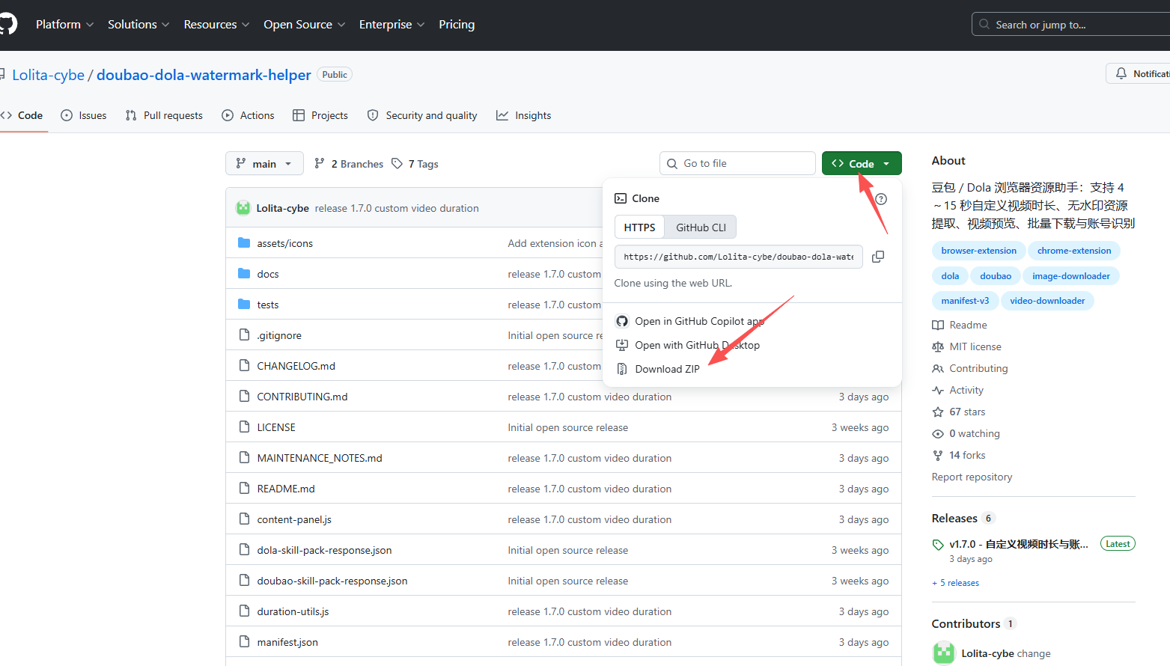The width and height of the screenshot is (1170, 666).
Task: Open Security and quality tab
Action: (x=422, y=115)
